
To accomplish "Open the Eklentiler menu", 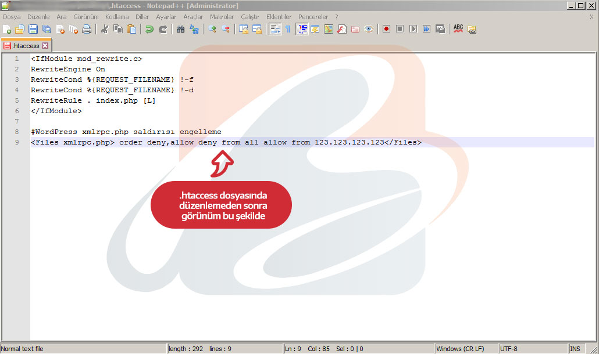I will pyautogui.click(x=279, y=17).
